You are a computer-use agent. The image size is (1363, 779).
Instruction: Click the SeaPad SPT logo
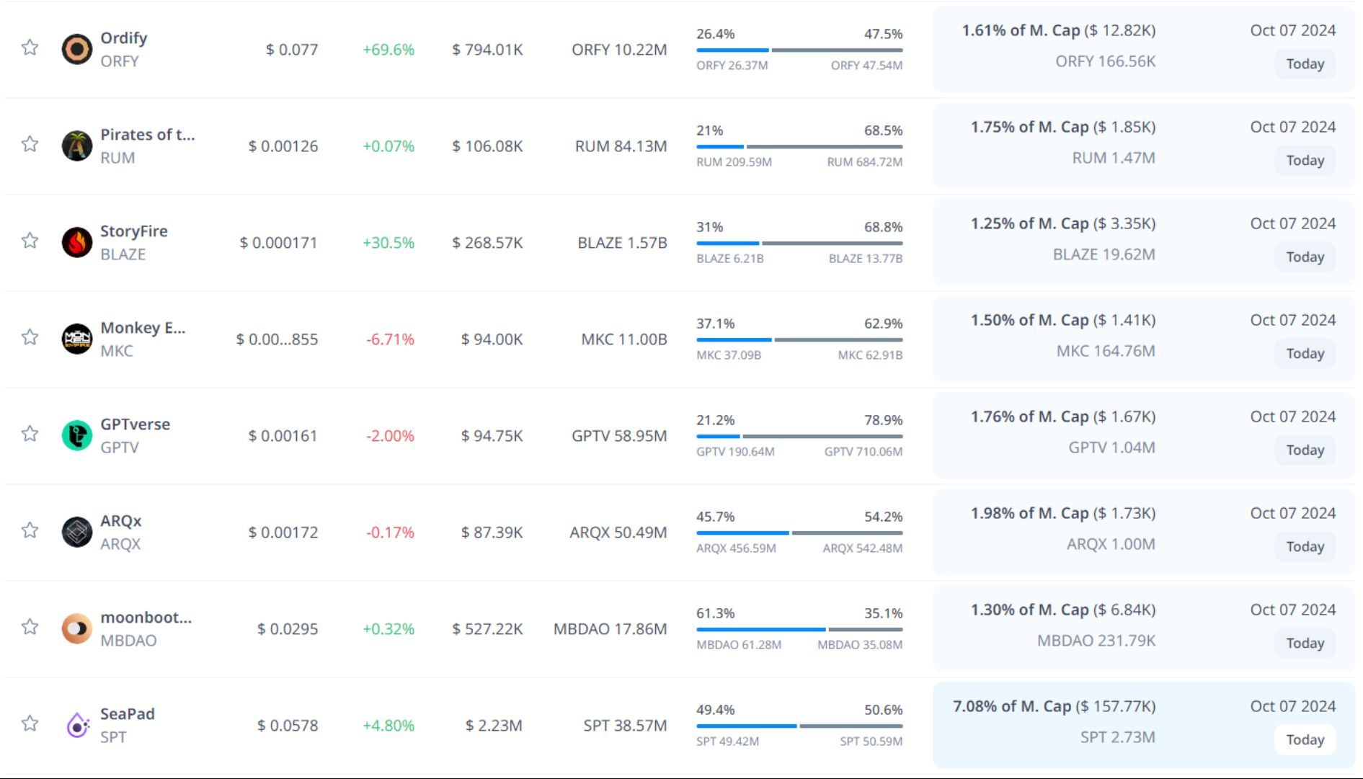click(x=76, y=725)
